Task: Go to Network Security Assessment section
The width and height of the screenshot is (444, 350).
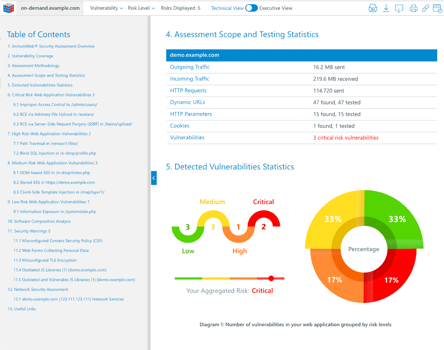Action: click(x=38, y=289)
